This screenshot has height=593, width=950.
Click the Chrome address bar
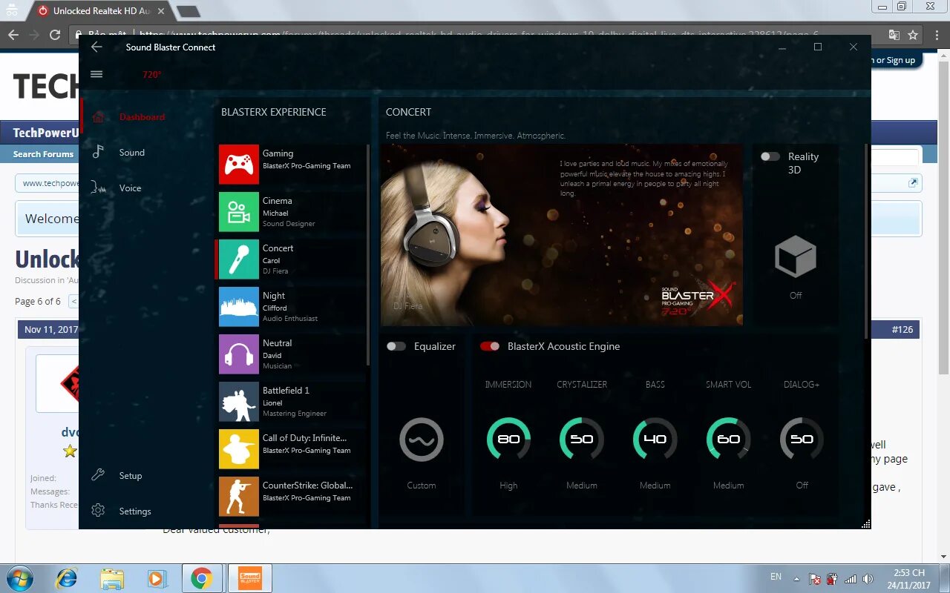click(475, 35)
